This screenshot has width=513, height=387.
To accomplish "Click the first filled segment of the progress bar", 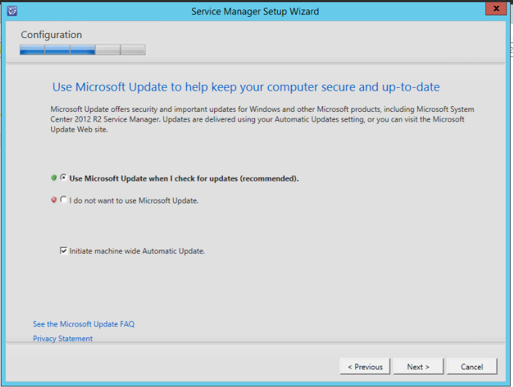I will coord(32,50).
